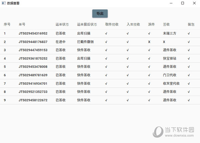Click the 派件 column header

(151, 24)
